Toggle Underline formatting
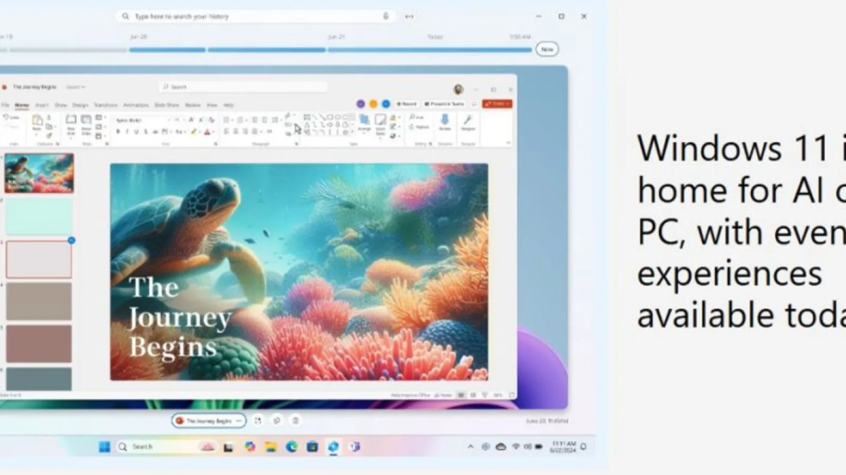This screenshot has width=846, height=475. click(x=136, y=131)
